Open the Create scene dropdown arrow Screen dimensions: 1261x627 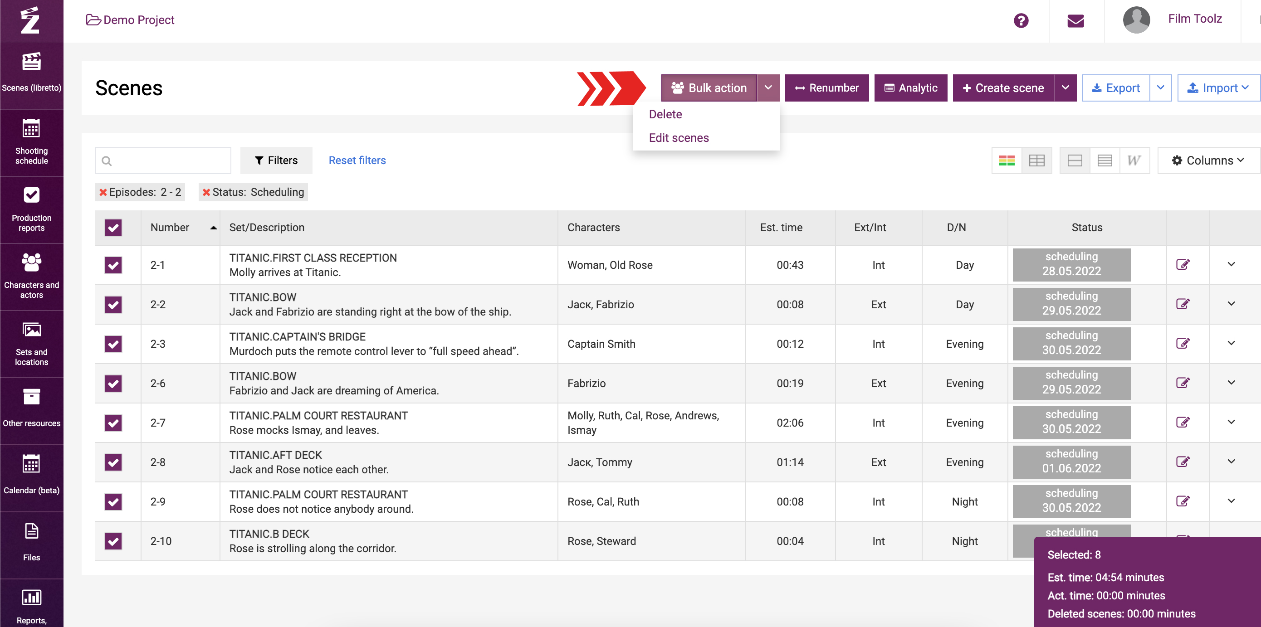click(1065, 88)
